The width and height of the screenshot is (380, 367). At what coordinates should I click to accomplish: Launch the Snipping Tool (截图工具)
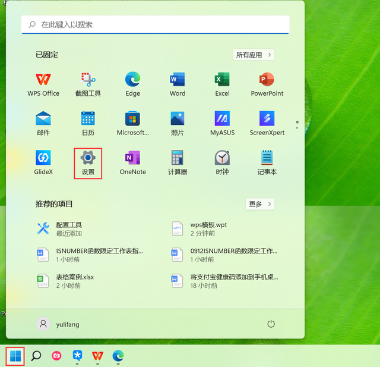coord(88,84)
